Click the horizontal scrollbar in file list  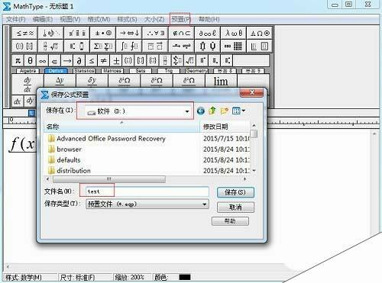click(109, 179)
